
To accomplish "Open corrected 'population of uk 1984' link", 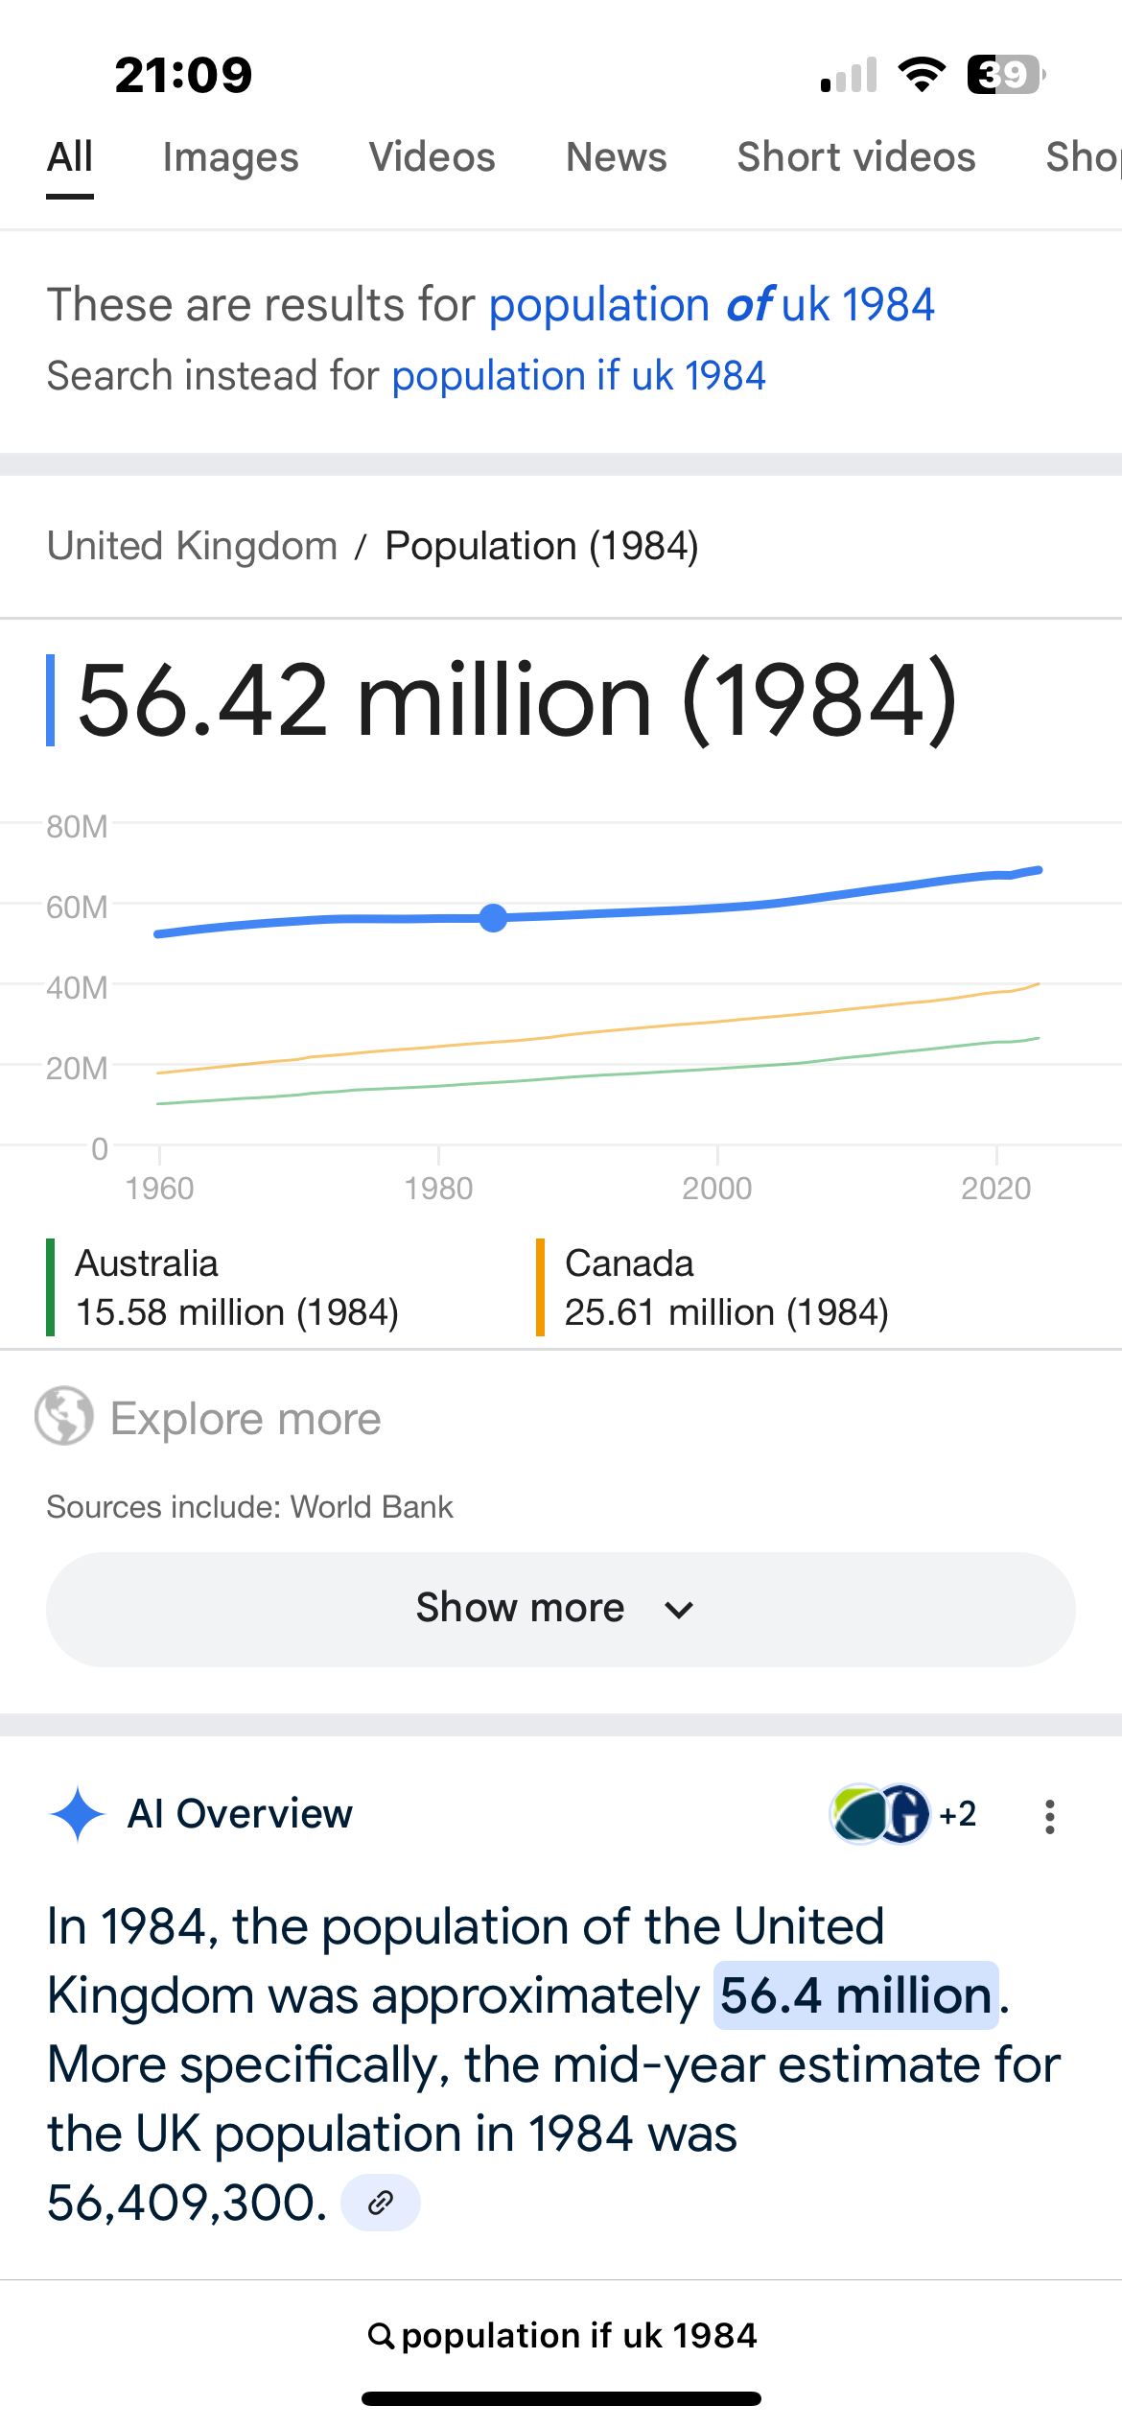I will click(x=712, y=305).
